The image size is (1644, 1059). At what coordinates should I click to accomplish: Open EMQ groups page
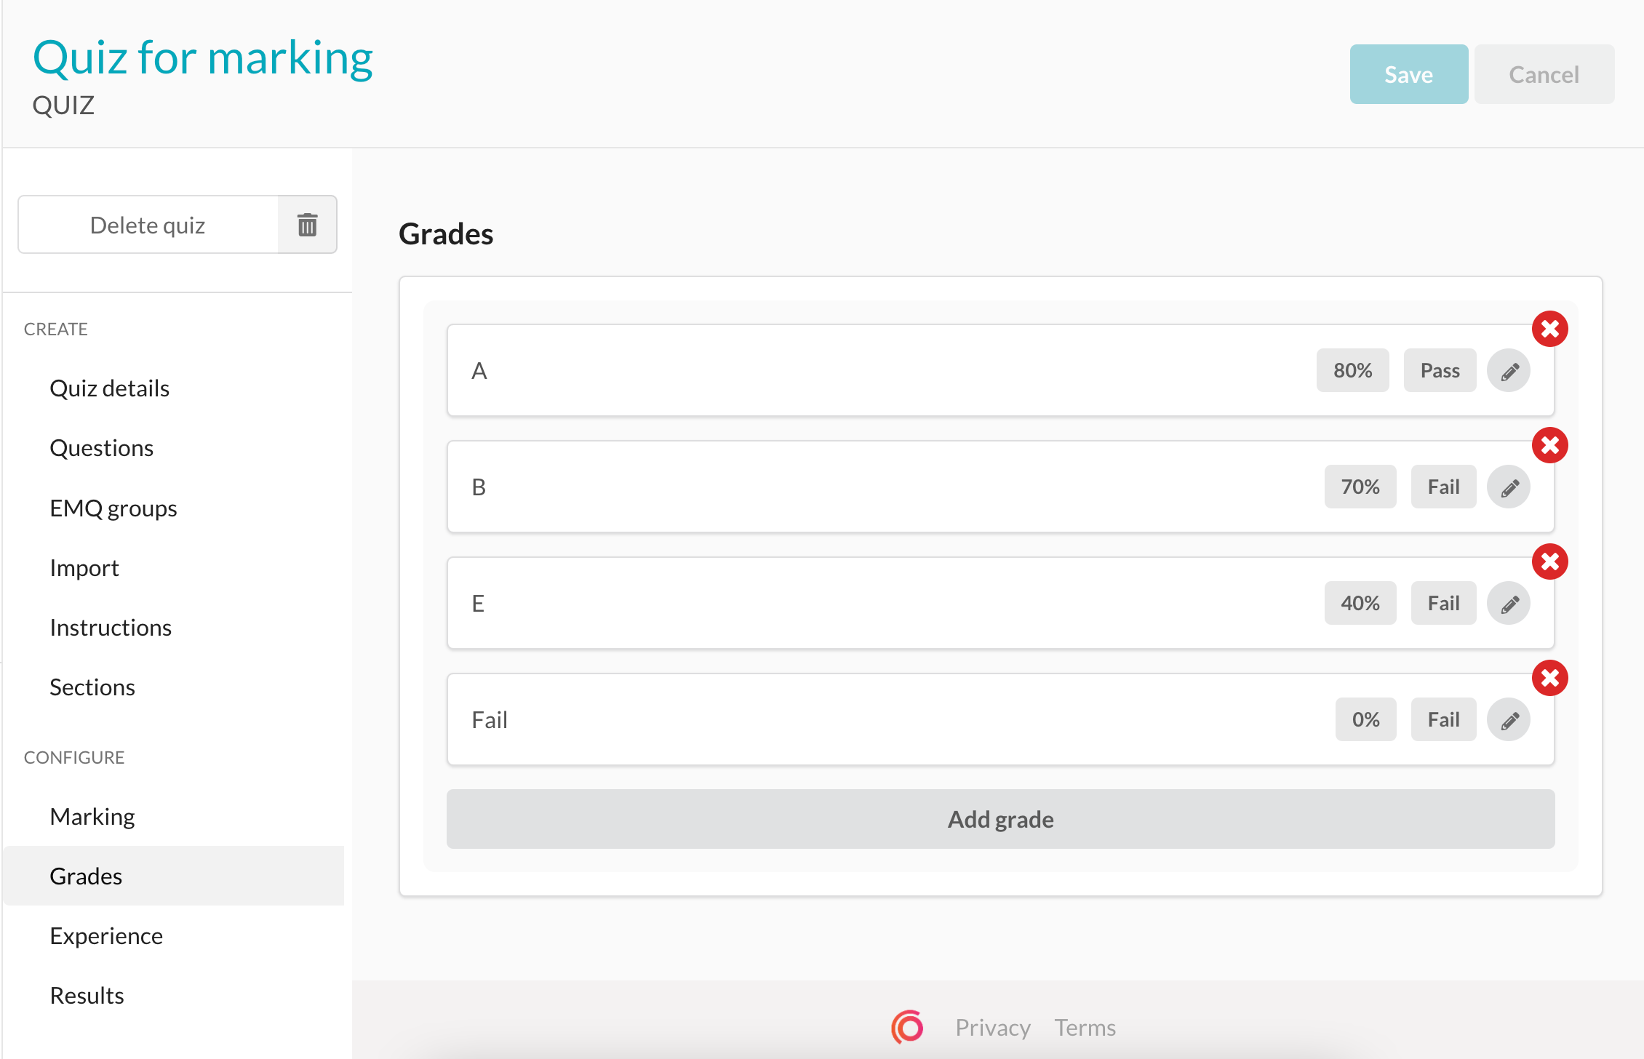[x=113, y=508]
